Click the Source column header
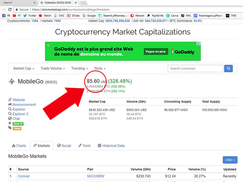This screenshot has height=182, width=243. 23,169
